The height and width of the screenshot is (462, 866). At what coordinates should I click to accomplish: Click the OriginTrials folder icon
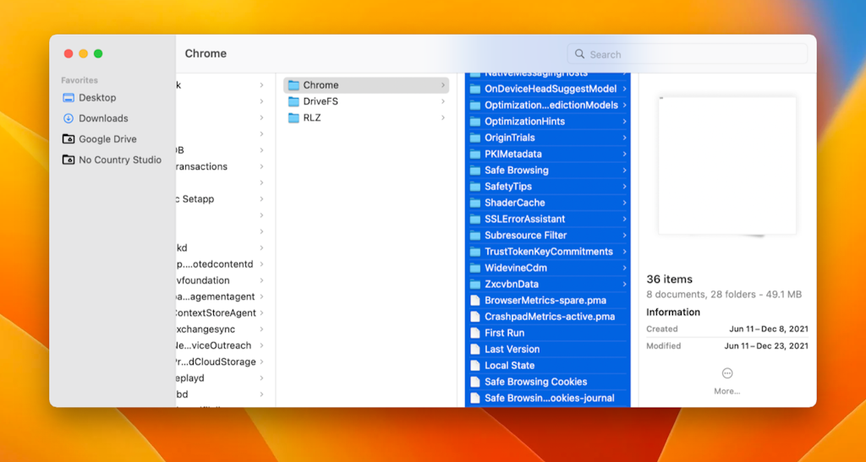(475, 138)
